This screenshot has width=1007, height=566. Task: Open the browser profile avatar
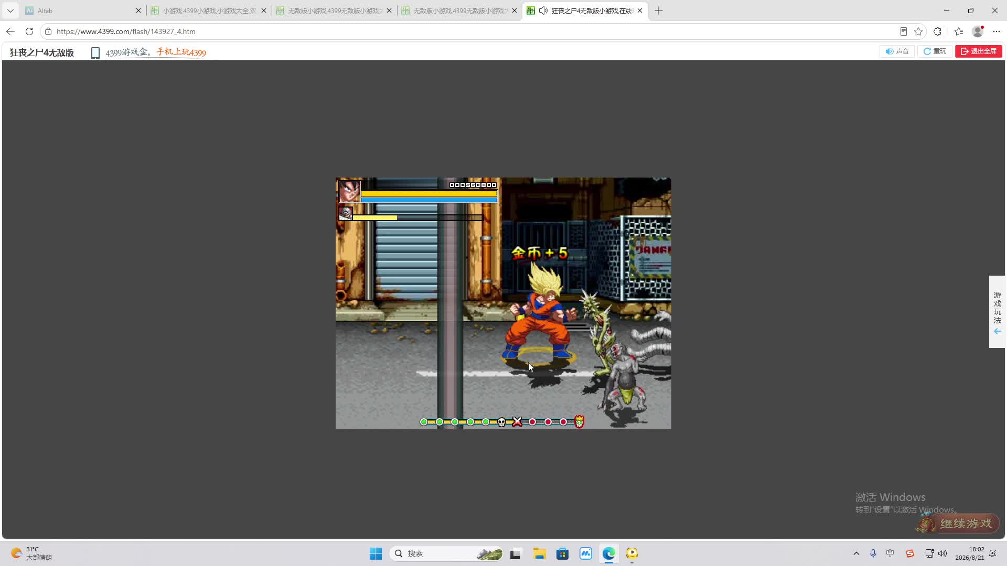(978, 31)
